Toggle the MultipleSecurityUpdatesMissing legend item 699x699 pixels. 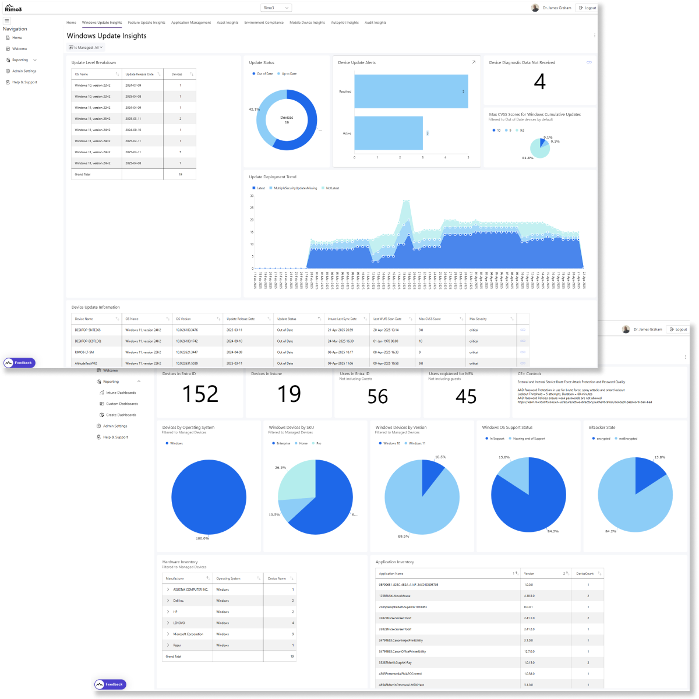coord(294,188)
